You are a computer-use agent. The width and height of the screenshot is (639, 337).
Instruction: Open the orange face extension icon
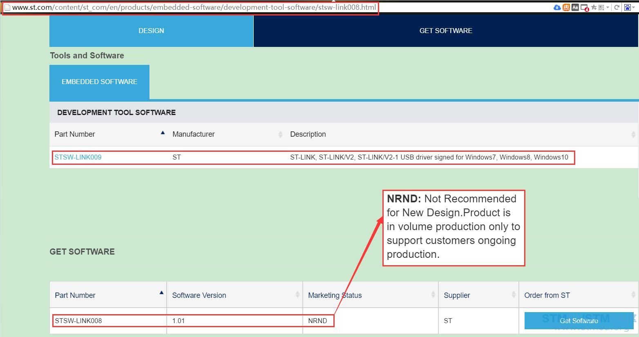pyautogui.click(x=566, y=7)
